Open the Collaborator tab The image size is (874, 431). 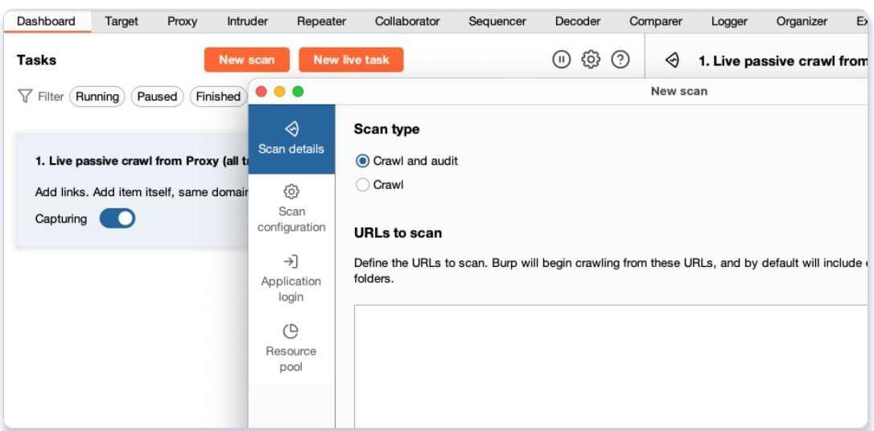[407, 21]
